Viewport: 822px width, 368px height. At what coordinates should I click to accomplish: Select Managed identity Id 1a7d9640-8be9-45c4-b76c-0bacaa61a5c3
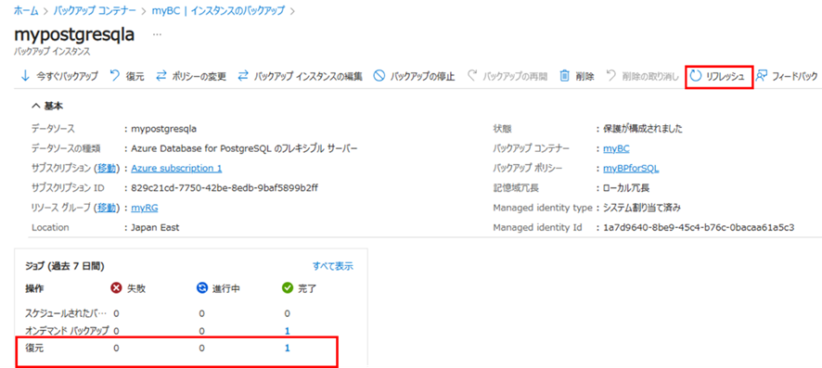pos(699,228)
